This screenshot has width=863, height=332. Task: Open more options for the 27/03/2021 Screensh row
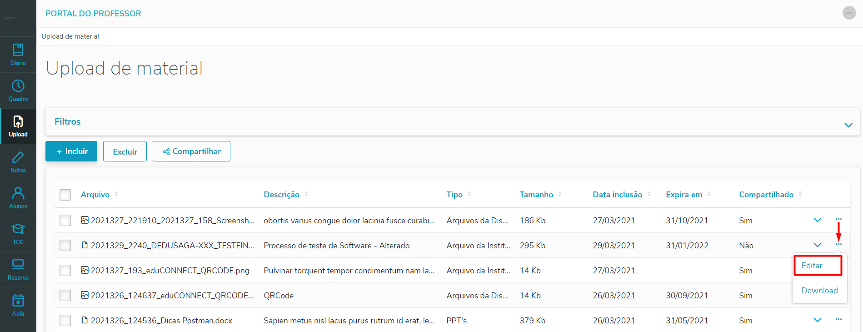tap(838, 219)
